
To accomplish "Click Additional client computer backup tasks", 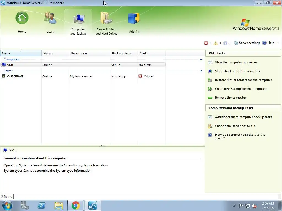I will tap(243, 117).
